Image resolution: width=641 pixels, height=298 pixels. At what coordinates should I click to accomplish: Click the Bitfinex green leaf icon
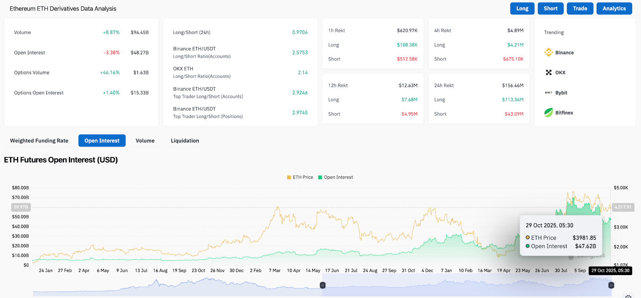point(548,113)
